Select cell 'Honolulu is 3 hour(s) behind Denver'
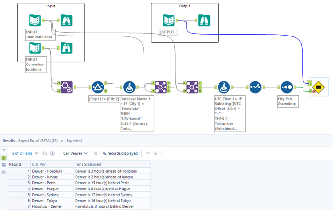 (x=112, y=206)
